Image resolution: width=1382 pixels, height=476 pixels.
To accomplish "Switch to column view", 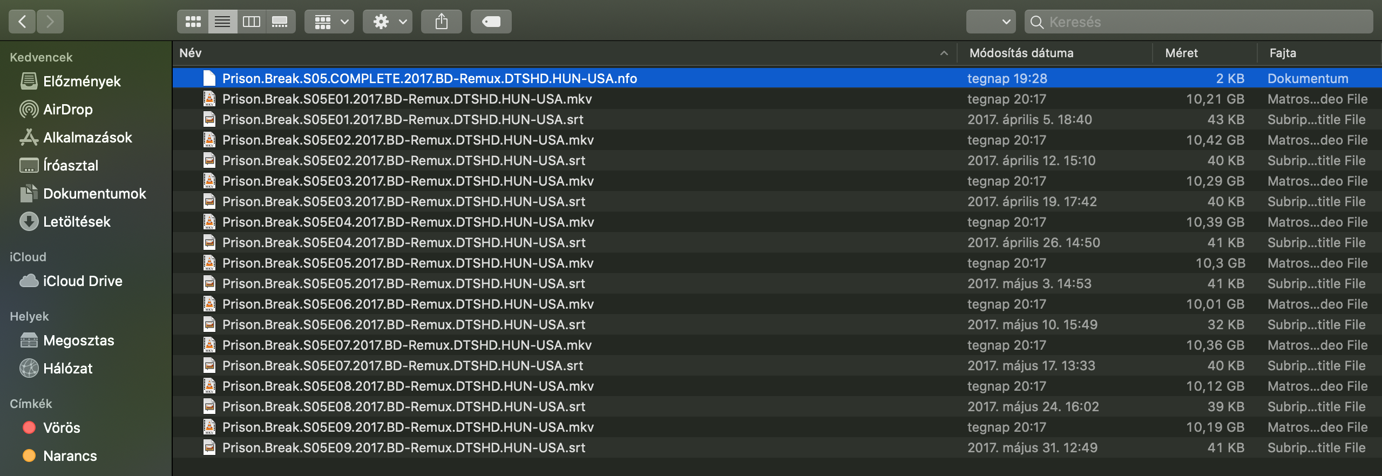I will point(252,22).
